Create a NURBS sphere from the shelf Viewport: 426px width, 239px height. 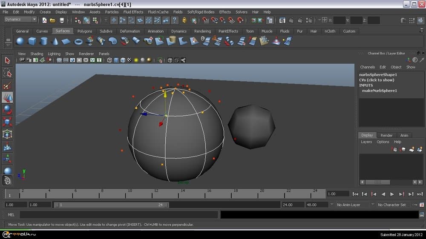(20, 41)
